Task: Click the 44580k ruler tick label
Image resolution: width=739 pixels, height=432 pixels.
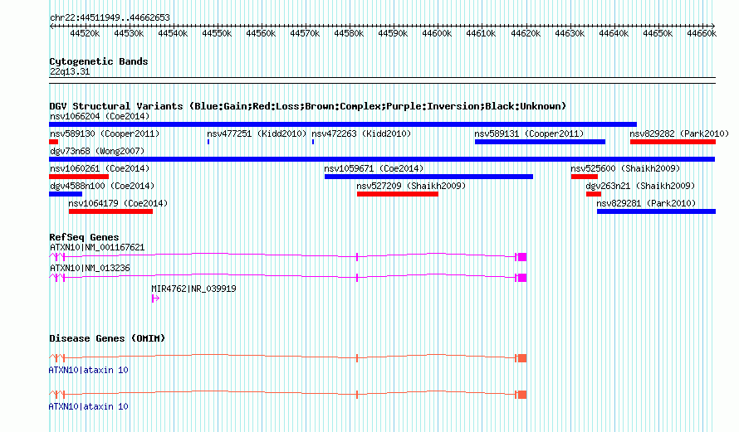Action: click(x=349, y=33)
